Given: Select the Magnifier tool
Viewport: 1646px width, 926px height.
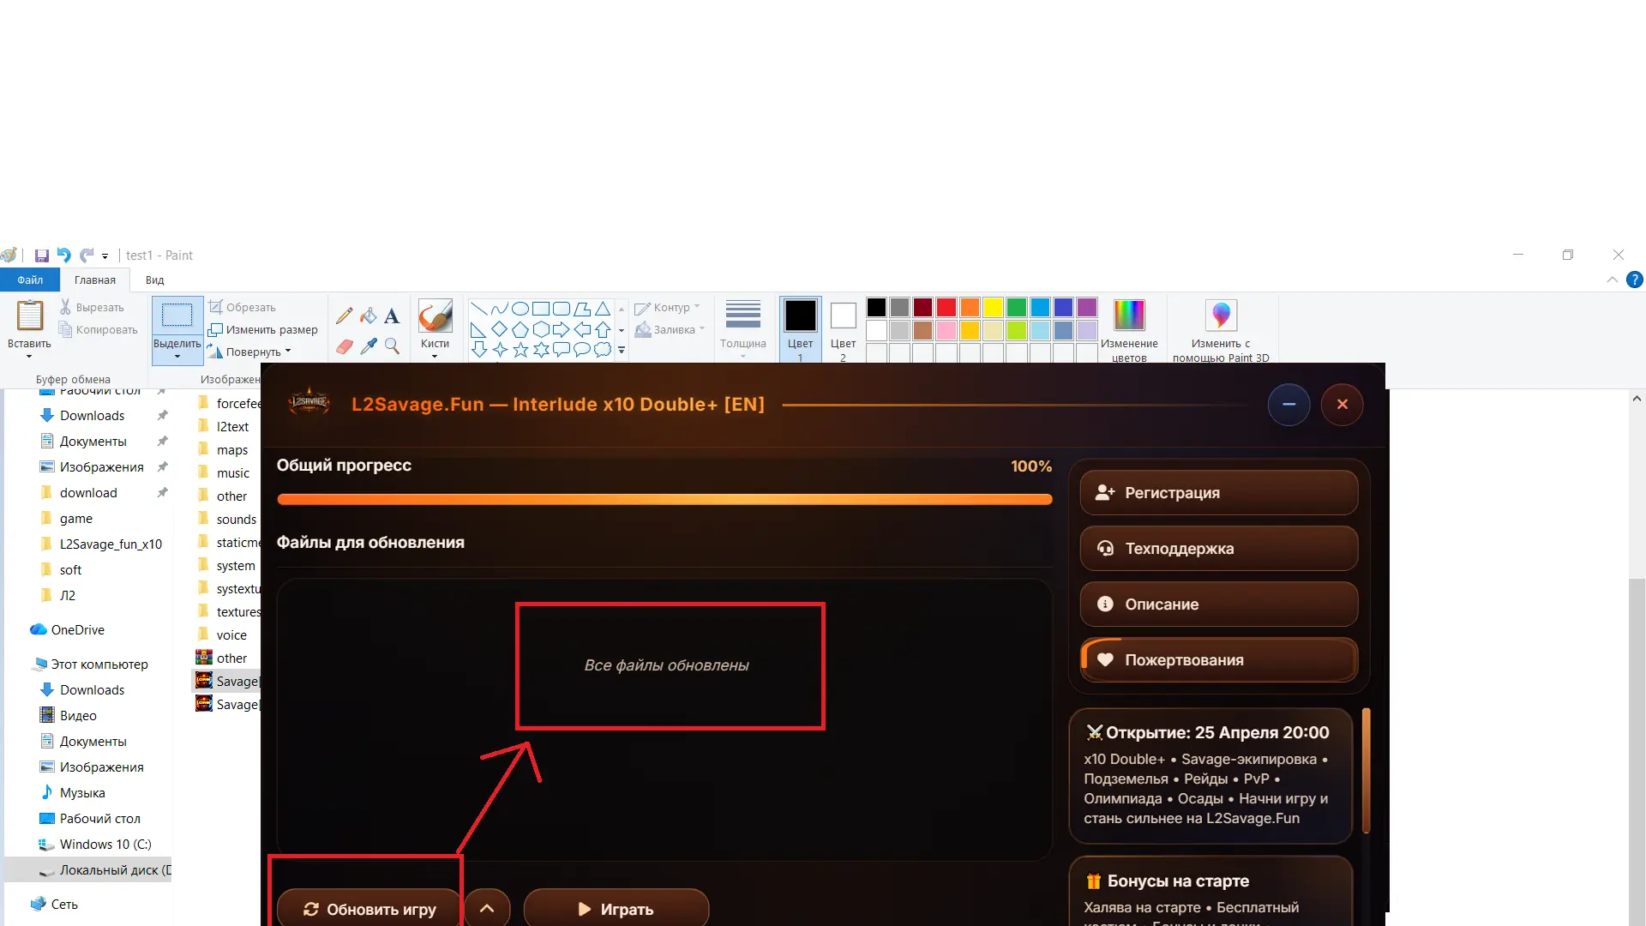Looking at the screenshot, I should (x=392, y=346).
